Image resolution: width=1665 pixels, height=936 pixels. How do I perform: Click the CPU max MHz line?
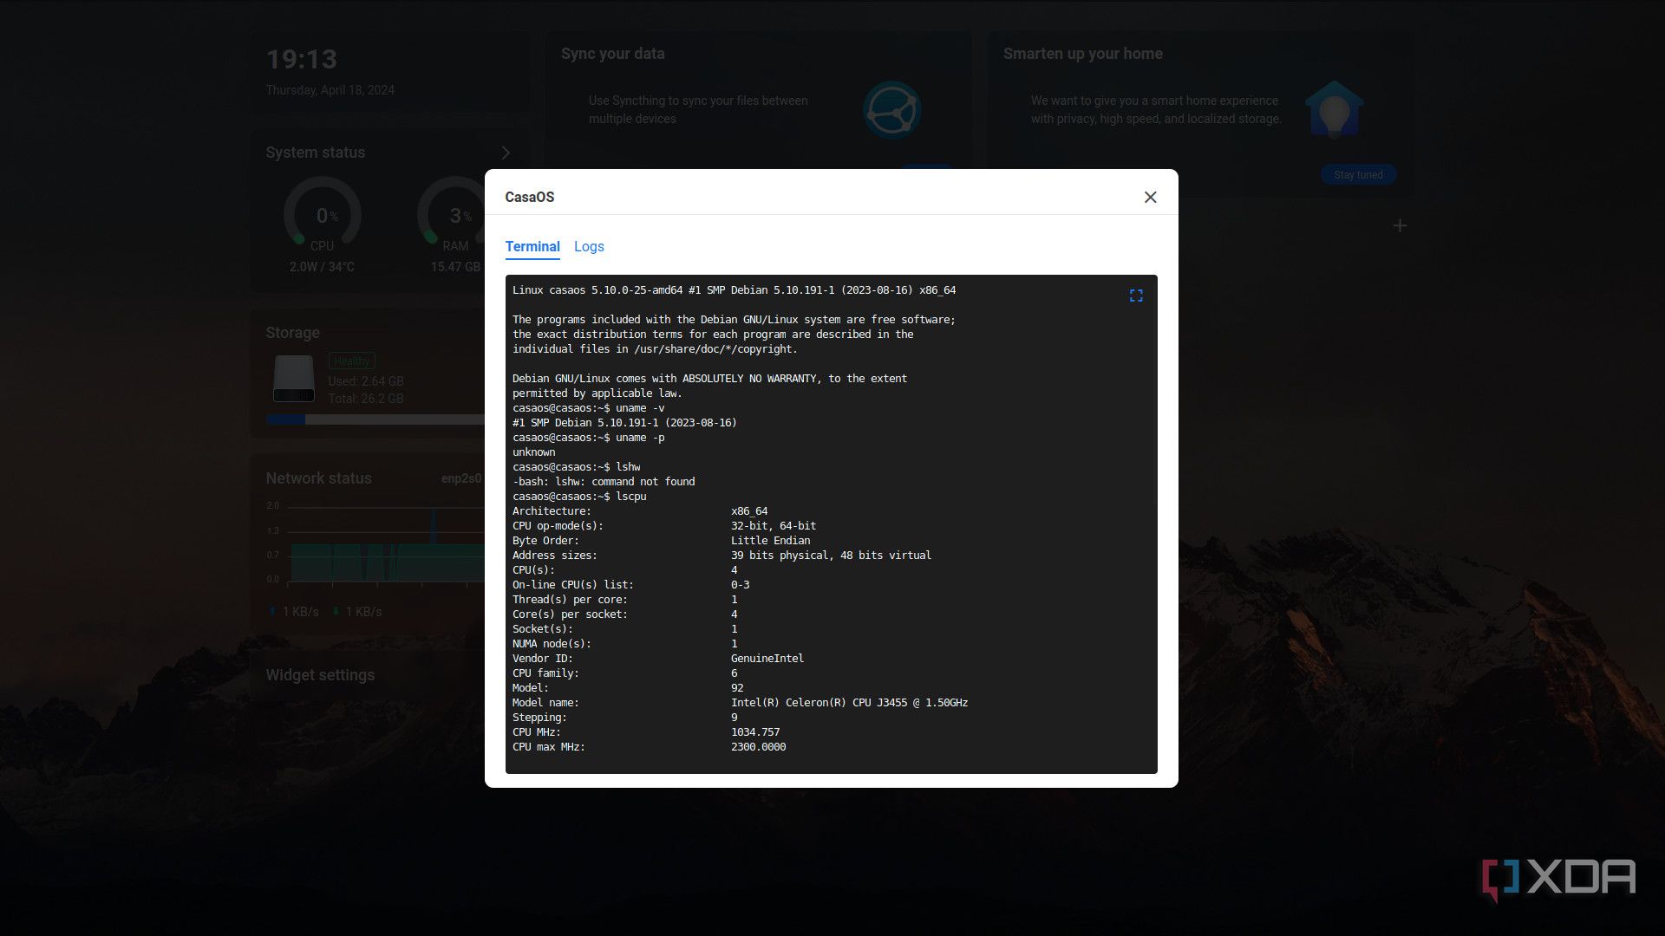pos(649,747)
